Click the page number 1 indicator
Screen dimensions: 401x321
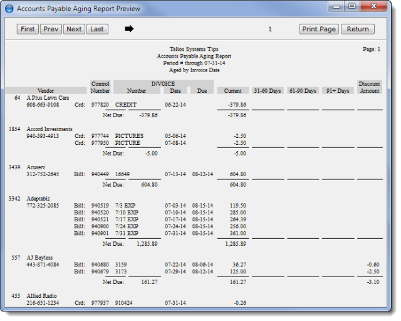coord(270,29)
